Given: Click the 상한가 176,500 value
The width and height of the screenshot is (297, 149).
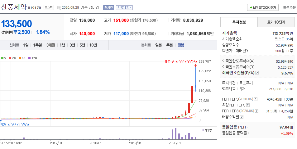Looking at the screenshot, I should tap(144, 20).
